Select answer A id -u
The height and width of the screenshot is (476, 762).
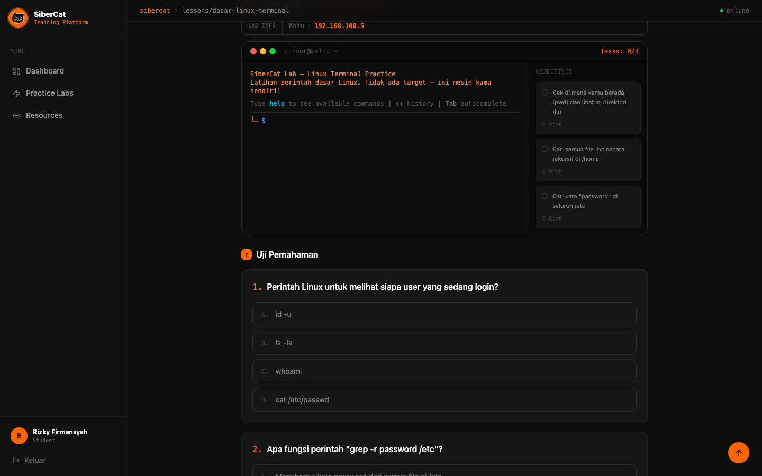coord(444,314)
